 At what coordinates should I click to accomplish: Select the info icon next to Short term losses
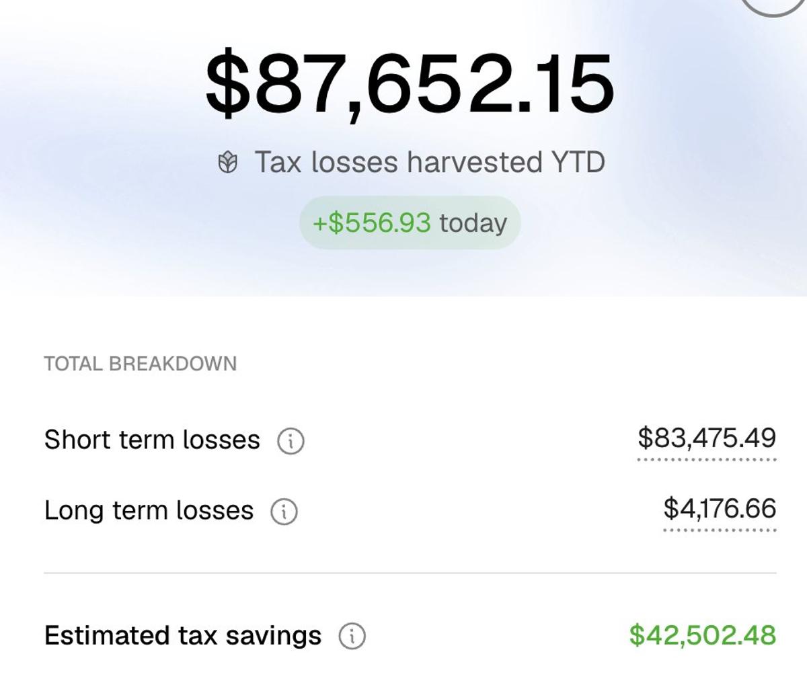[x=291, y=441]
